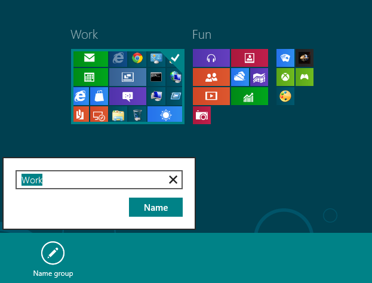Select the Fun group heading
The image size is (372, 283).
point(202,35)
